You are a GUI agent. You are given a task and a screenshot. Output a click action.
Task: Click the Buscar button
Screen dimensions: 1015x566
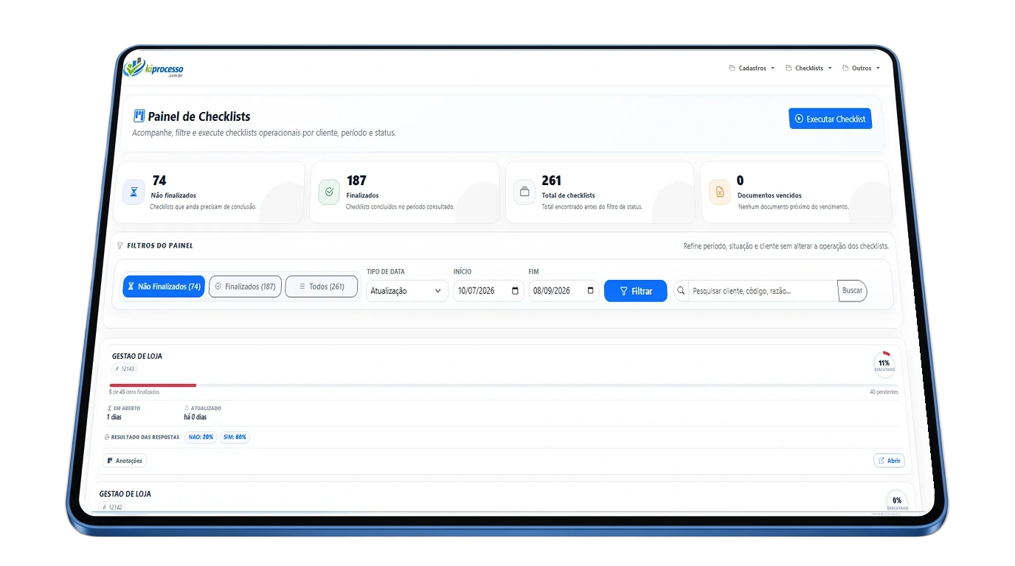click(x=852, y=290)
